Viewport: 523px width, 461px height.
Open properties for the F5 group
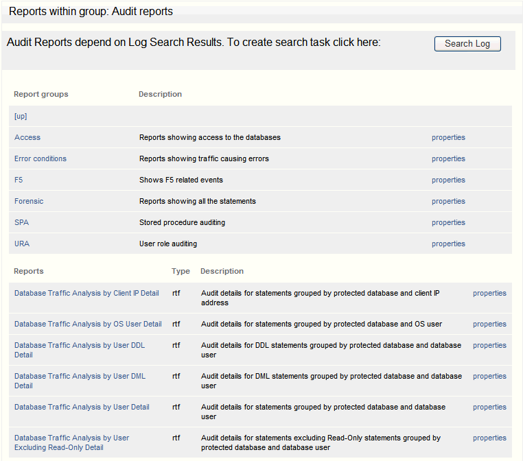pos(448,180)
